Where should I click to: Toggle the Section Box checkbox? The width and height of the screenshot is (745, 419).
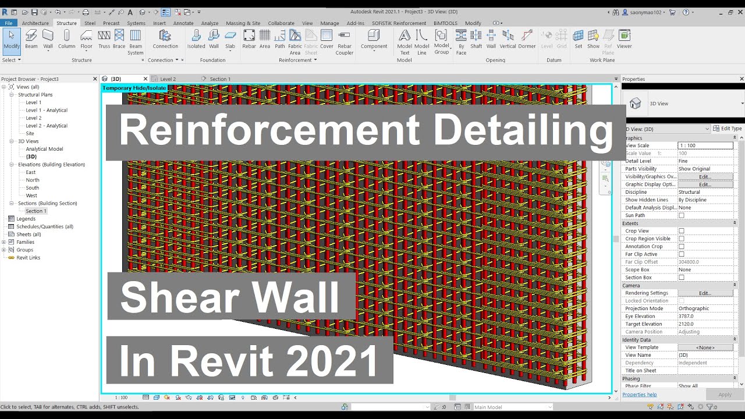point(682,278)
